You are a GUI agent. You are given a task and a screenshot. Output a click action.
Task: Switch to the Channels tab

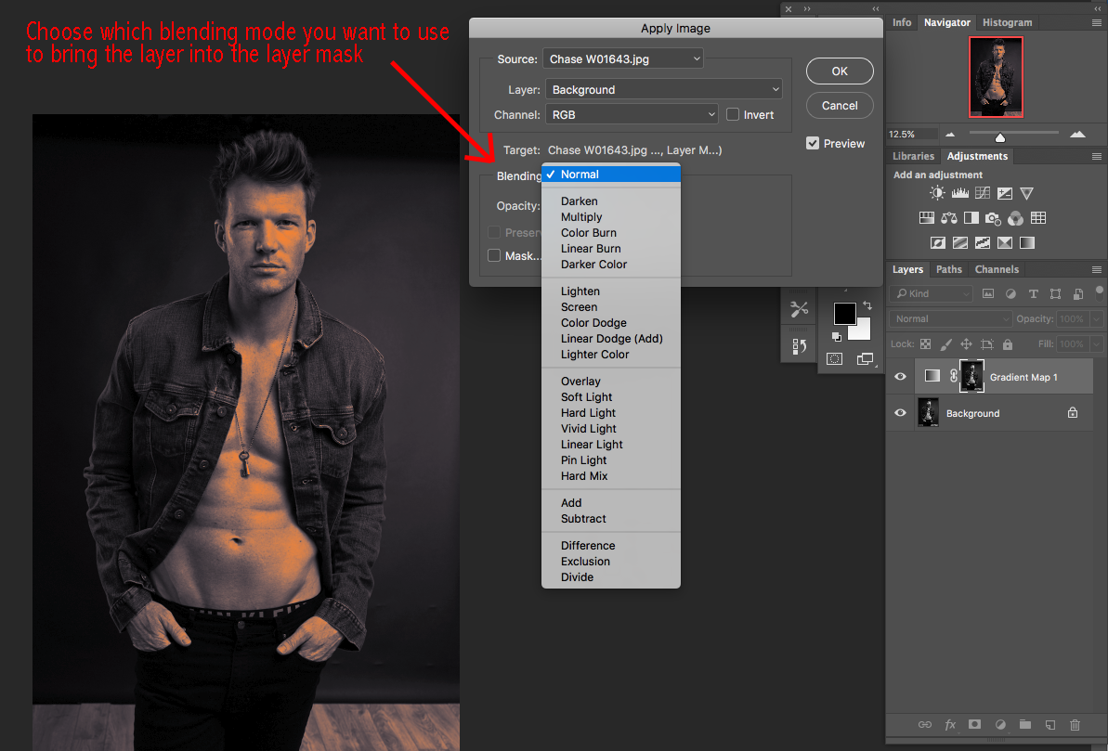pyautogui.click(x=997, y=269)
